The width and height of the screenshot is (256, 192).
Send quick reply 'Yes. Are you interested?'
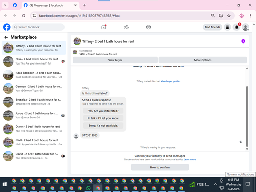click(x=103, y=111)
